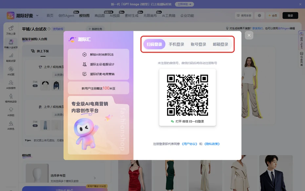
Task: Select 潮际好麦·电商营销 item
Action: (98, 74)
